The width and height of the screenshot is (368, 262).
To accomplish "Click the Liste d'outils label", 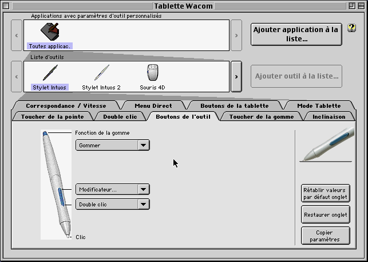I will tap(47, 57).
